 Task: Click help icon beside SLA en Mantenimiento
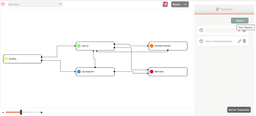pyautogui.click(x=201, y=41)
